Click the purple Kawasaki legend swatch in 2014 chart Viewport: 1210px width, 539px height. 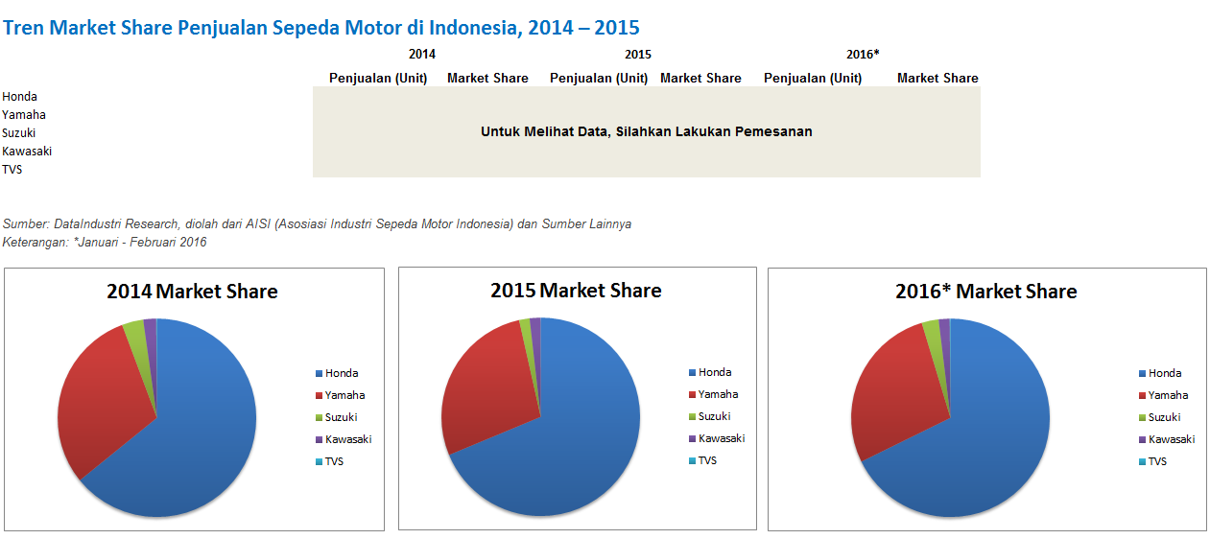(x=319, y=440)
